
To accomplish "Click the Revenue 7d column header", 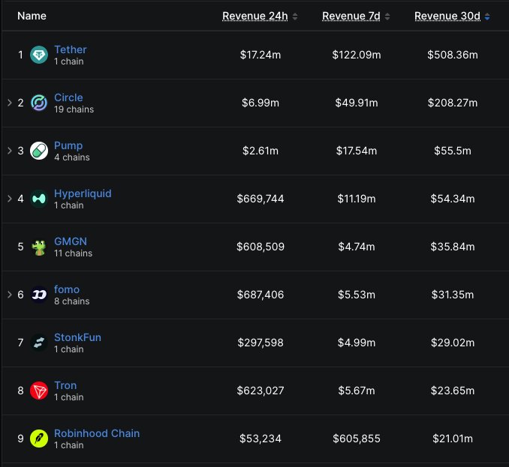I will point(351,16).
